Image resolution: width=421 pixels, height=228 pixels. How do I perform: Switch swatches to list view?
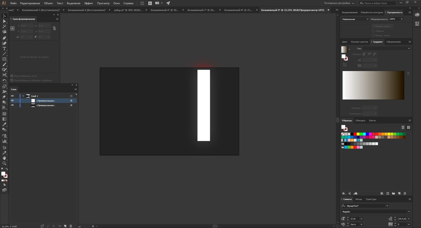(x=403, y=127)
